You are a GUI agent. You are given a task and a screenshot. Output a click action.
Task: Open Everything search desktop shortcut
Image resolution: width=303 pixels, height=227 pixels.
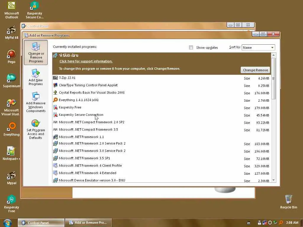12,129
